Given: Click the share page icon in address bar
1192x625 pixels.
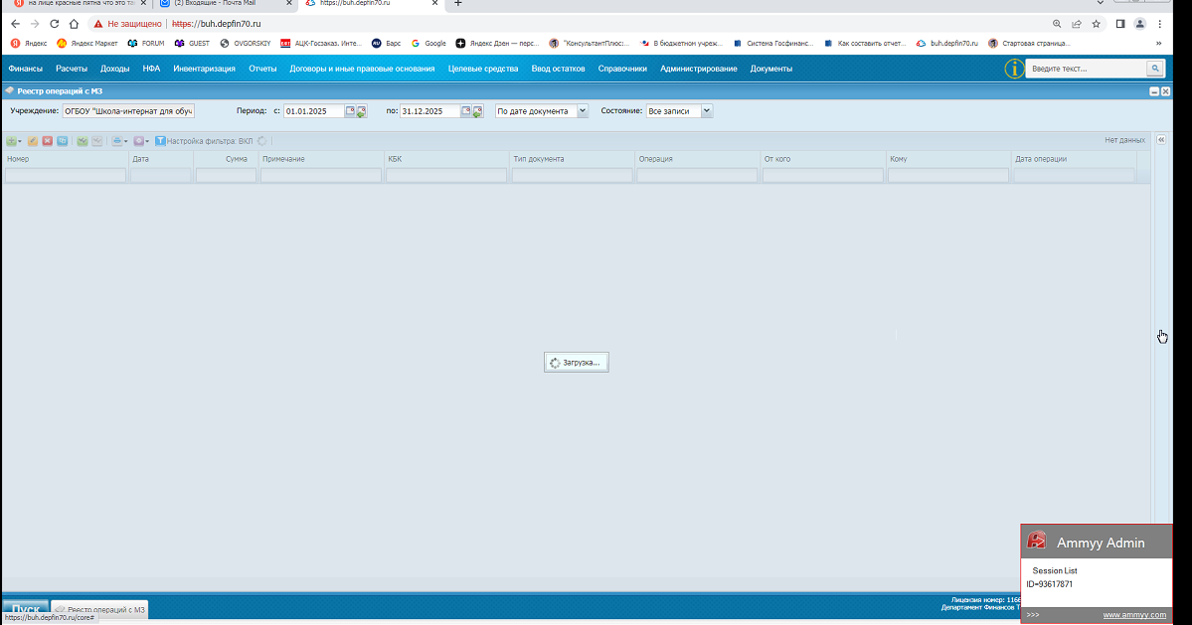Looking at the screenshot, I should click(x=1077, y=24).
